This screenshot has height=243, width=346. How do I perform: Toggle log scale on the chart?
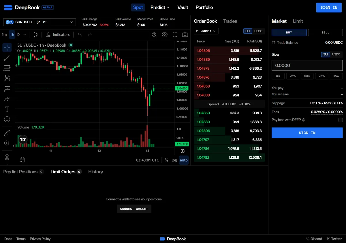[174, 160]
